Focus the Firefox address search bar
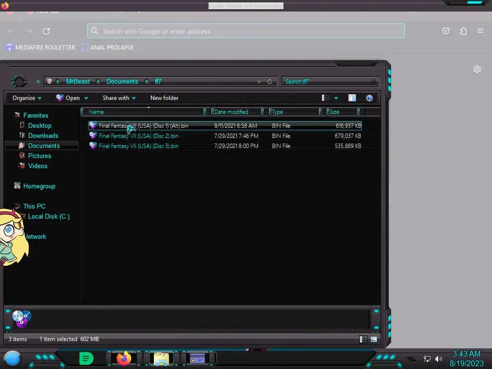 click(x=246, y=31)
